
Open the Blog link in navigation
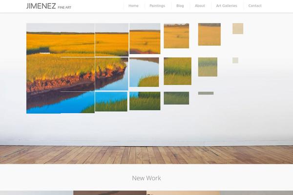pos(180,6)
